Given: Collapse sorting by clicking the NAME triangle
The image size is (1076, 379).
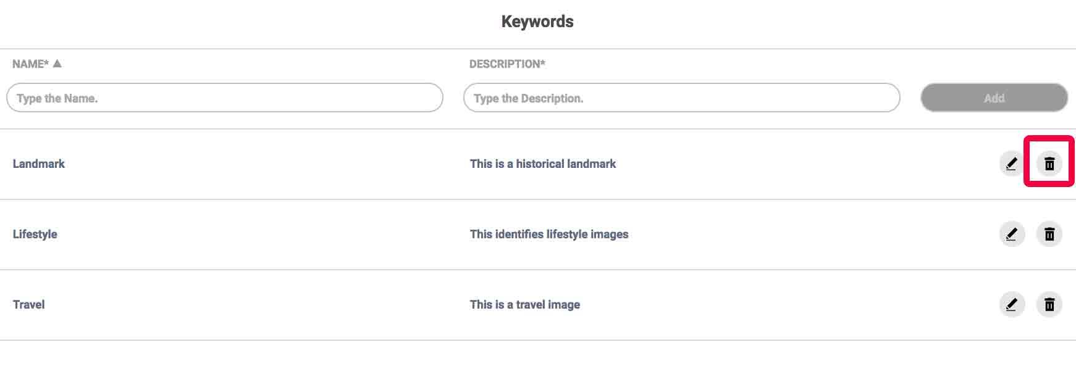Looking at the screenshot, I should pyautogui.click(x=56, y=64).
